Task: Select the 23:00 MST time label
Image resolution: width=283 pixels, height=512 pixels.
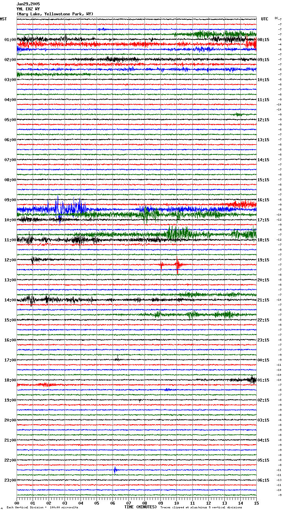Action: coord(10,480)
